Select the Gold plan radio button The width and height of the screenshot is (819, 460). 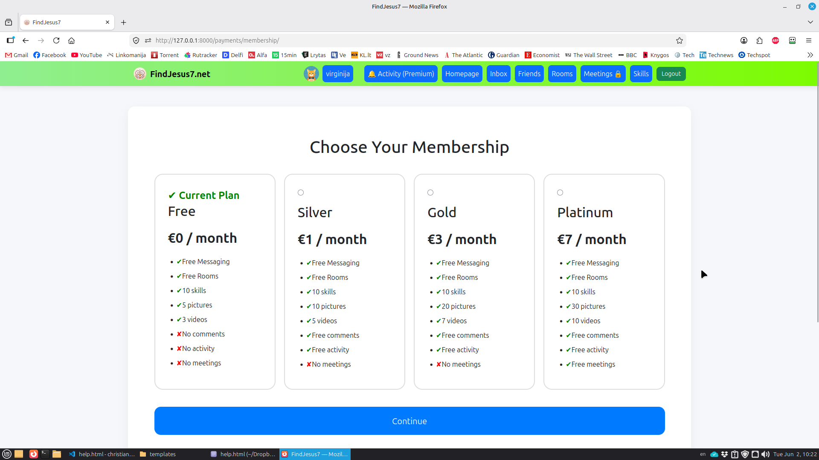point(430,193)
